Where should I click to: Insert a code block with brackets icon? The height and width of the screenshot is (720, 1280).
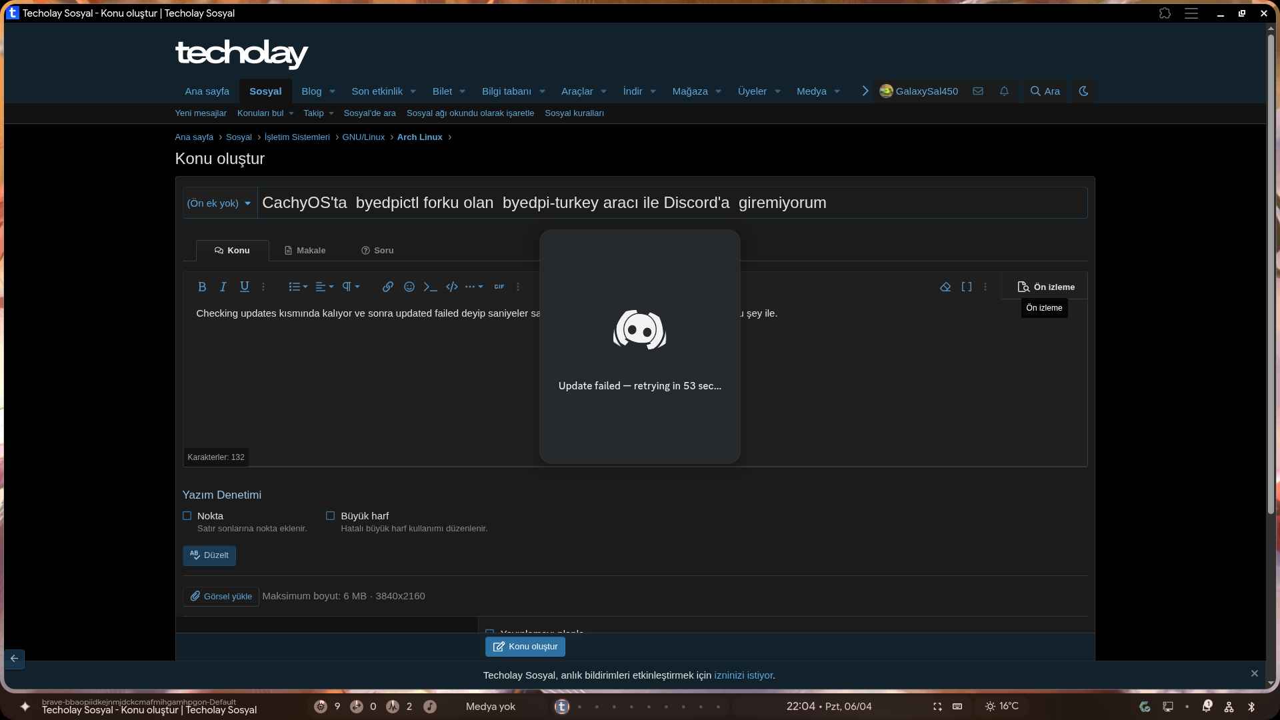[452, 287]
